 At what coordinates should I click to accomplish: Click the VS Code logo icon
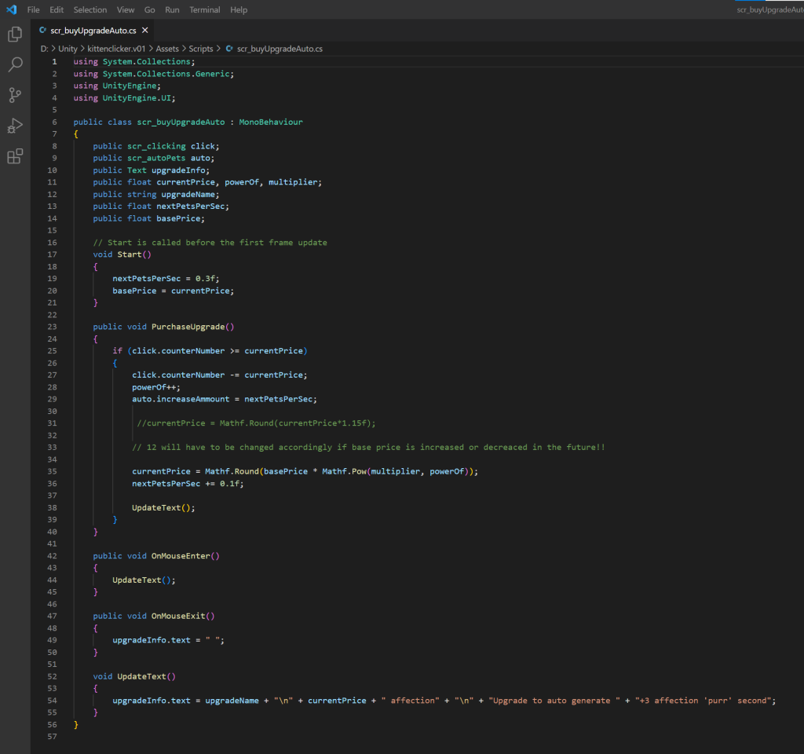pos(11,9)
